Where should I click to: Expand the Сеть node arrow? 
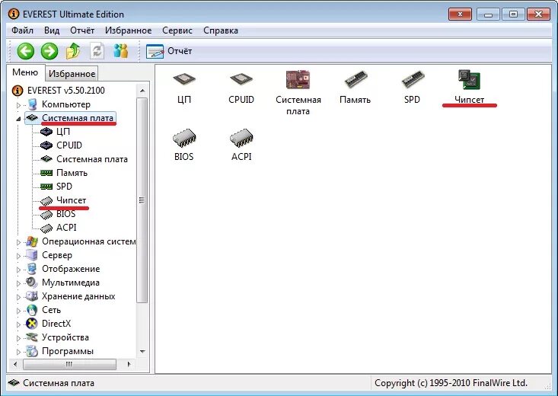click(19, 311)
